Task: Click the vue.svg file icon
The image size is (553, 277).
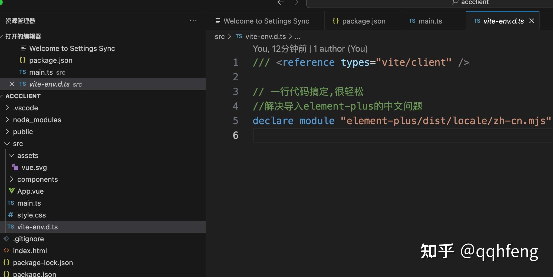Action: coord(15,167)
